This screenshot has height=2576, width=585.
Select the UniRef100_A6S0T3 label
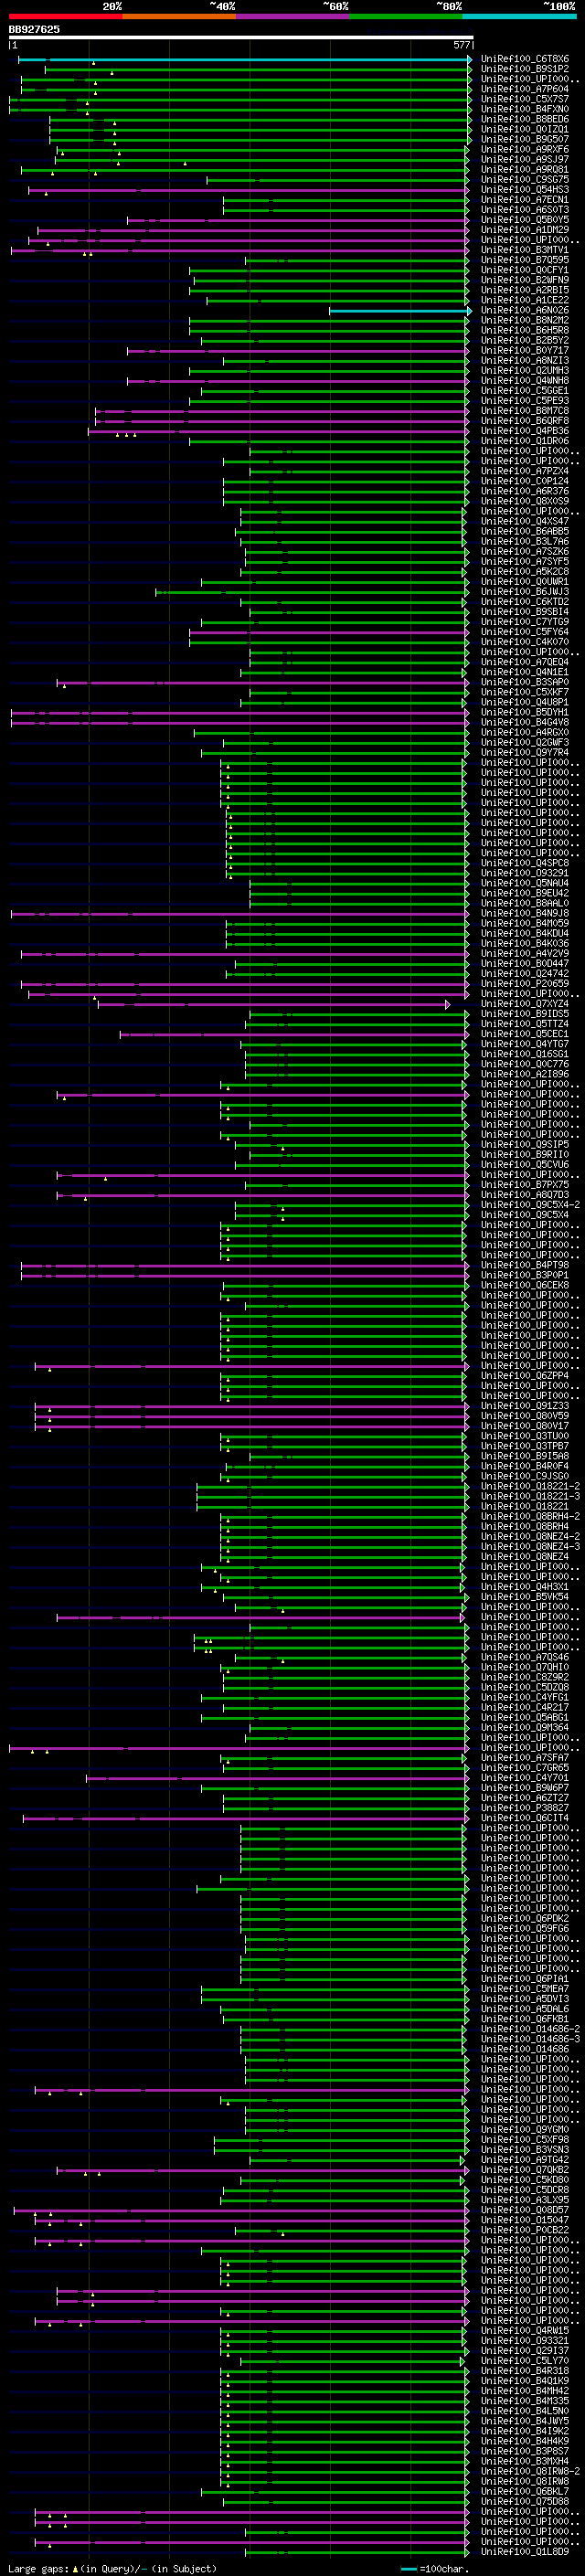pyautogui.click(x=525, y=210)
